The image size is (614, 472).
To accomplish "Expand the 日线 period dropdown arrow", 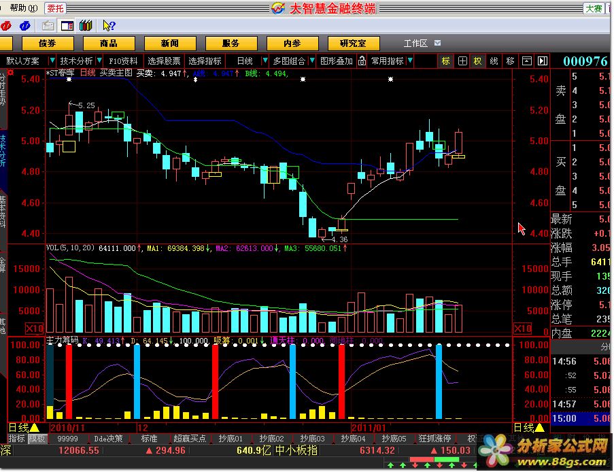I will click(x=265, y=61).
